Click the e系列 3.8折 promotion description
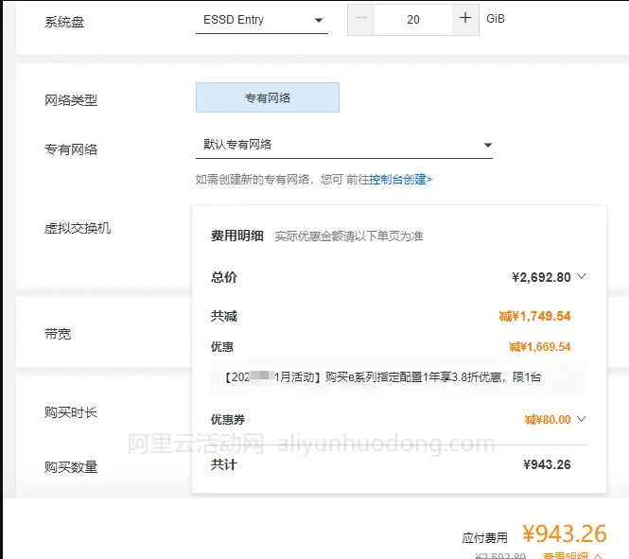The width and height of the screenshot is (629, 559). [x=383, y=376]
